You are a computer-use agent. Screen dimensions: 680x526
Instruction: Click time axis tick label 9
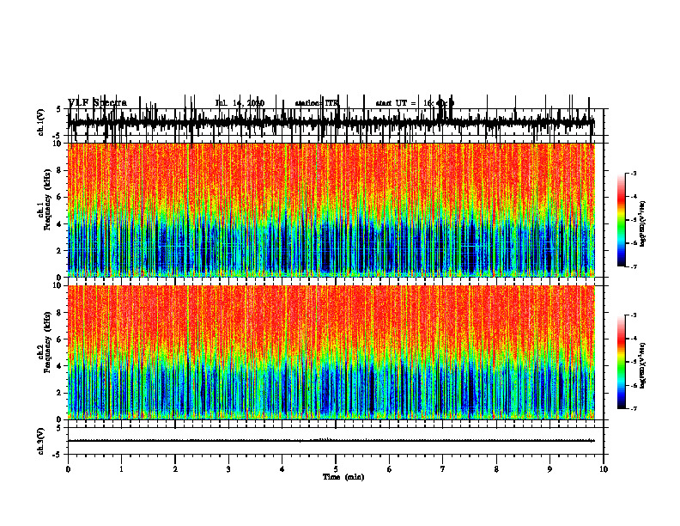549,469
